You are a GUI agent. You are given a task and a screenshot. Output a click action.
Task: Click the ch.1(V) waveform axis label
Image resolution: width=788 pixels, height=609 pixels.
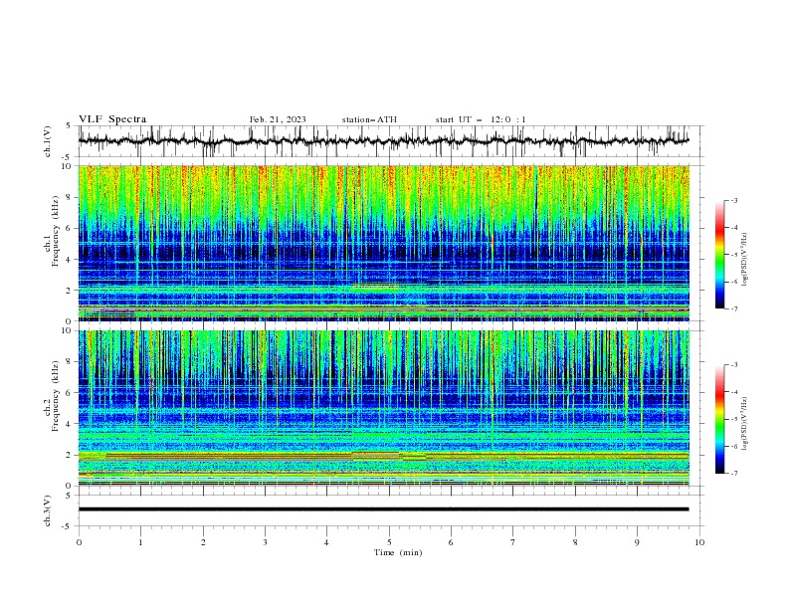tap(48, 141)
